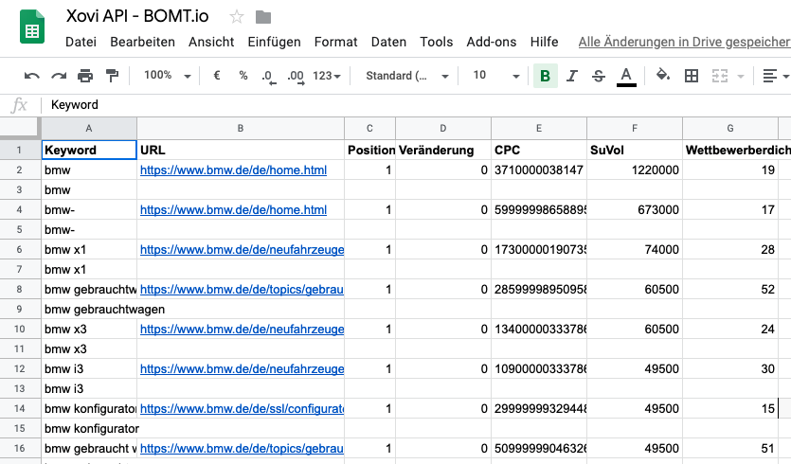Open the text color picker
791x464 pixels.
click(626, 77)
